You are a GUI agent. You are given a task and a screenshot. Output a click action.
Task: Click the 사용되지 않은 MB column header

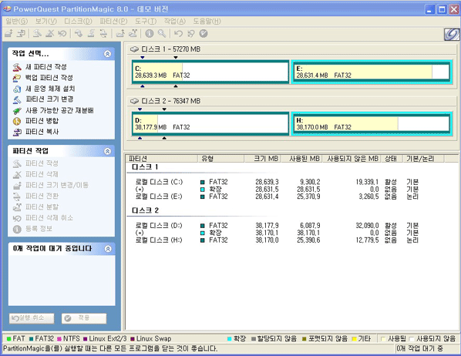click(352, 159)
